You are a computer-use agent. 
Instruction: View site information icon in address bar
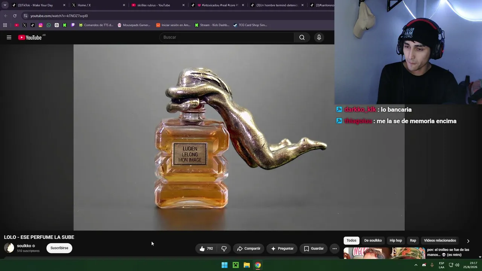25,16
